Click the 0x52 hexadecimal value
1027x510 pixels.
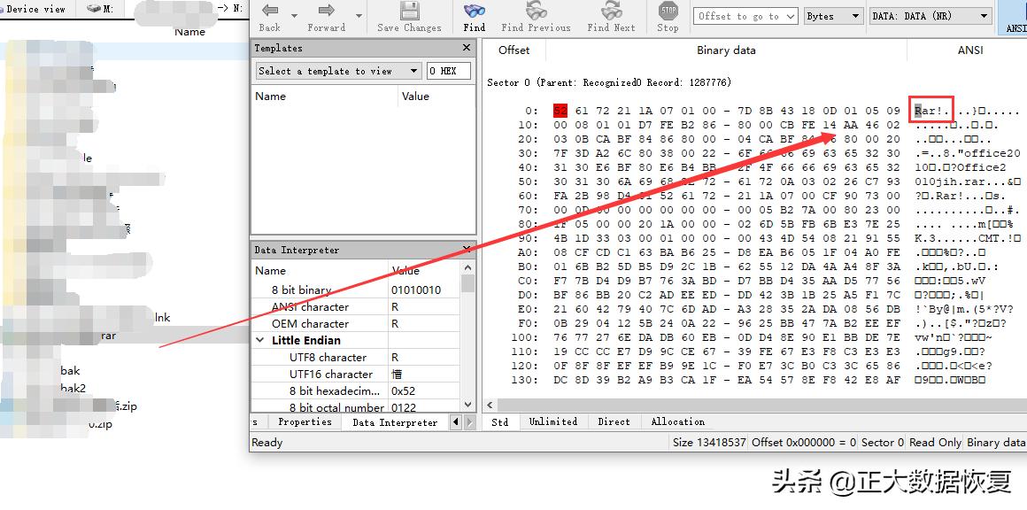pos(404,390)
